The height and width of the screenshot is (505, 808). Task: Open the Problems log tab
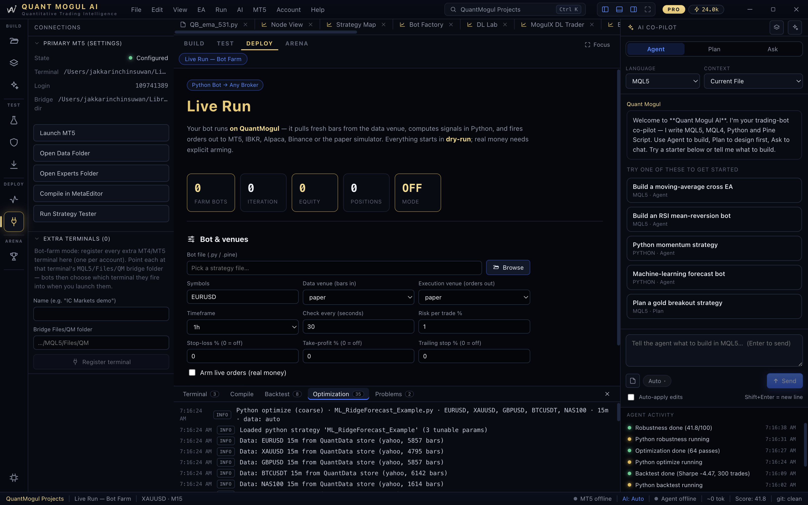(394, 394)
